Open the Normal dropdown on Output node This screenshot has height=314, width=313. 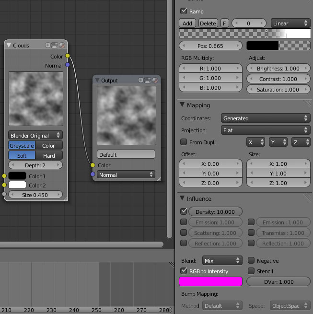tap(126, 174)
